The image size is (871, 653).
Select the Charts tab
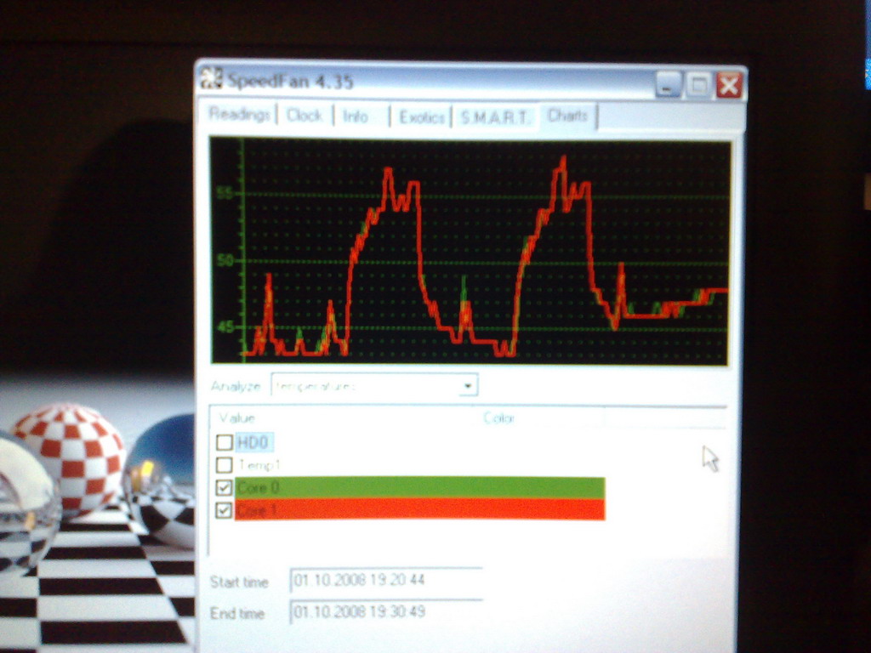coord(567,116)
